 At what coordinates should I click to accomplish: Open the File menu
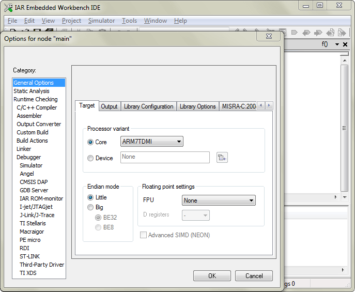click(x=12, y=21)
